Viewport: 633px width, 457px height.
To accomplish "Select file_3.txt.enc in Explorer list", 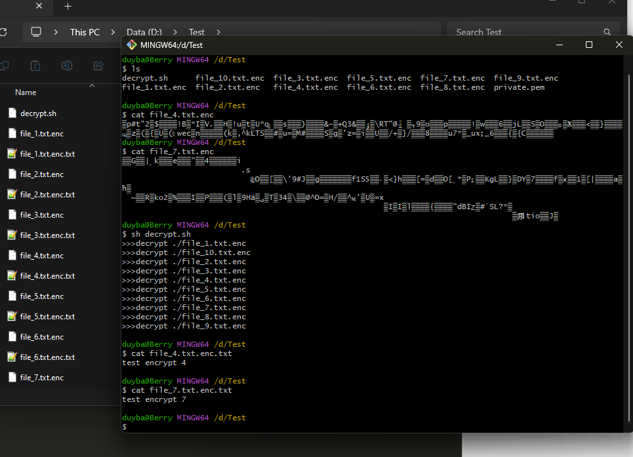I will click(x=41, y=215).
